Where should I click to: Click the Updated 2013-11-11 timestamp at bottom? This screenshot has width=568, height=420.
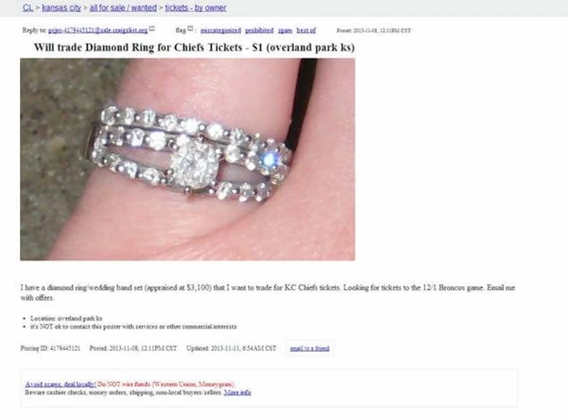coord(231,349)
